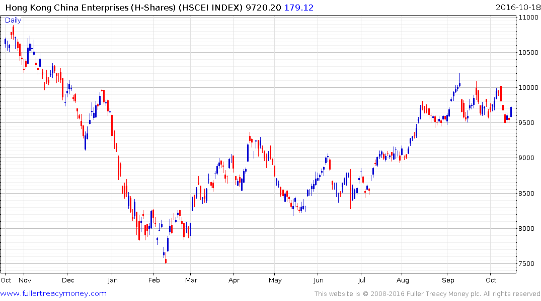Select the chart title HSCEI INDEX text

click(x=210, y=8)
